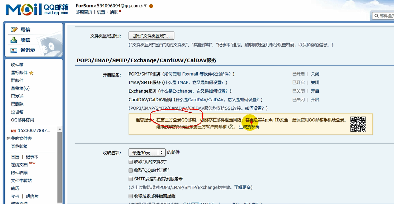Click the orange account alert icon
This screenshot has height=204, width=394.
coord(151,6)
